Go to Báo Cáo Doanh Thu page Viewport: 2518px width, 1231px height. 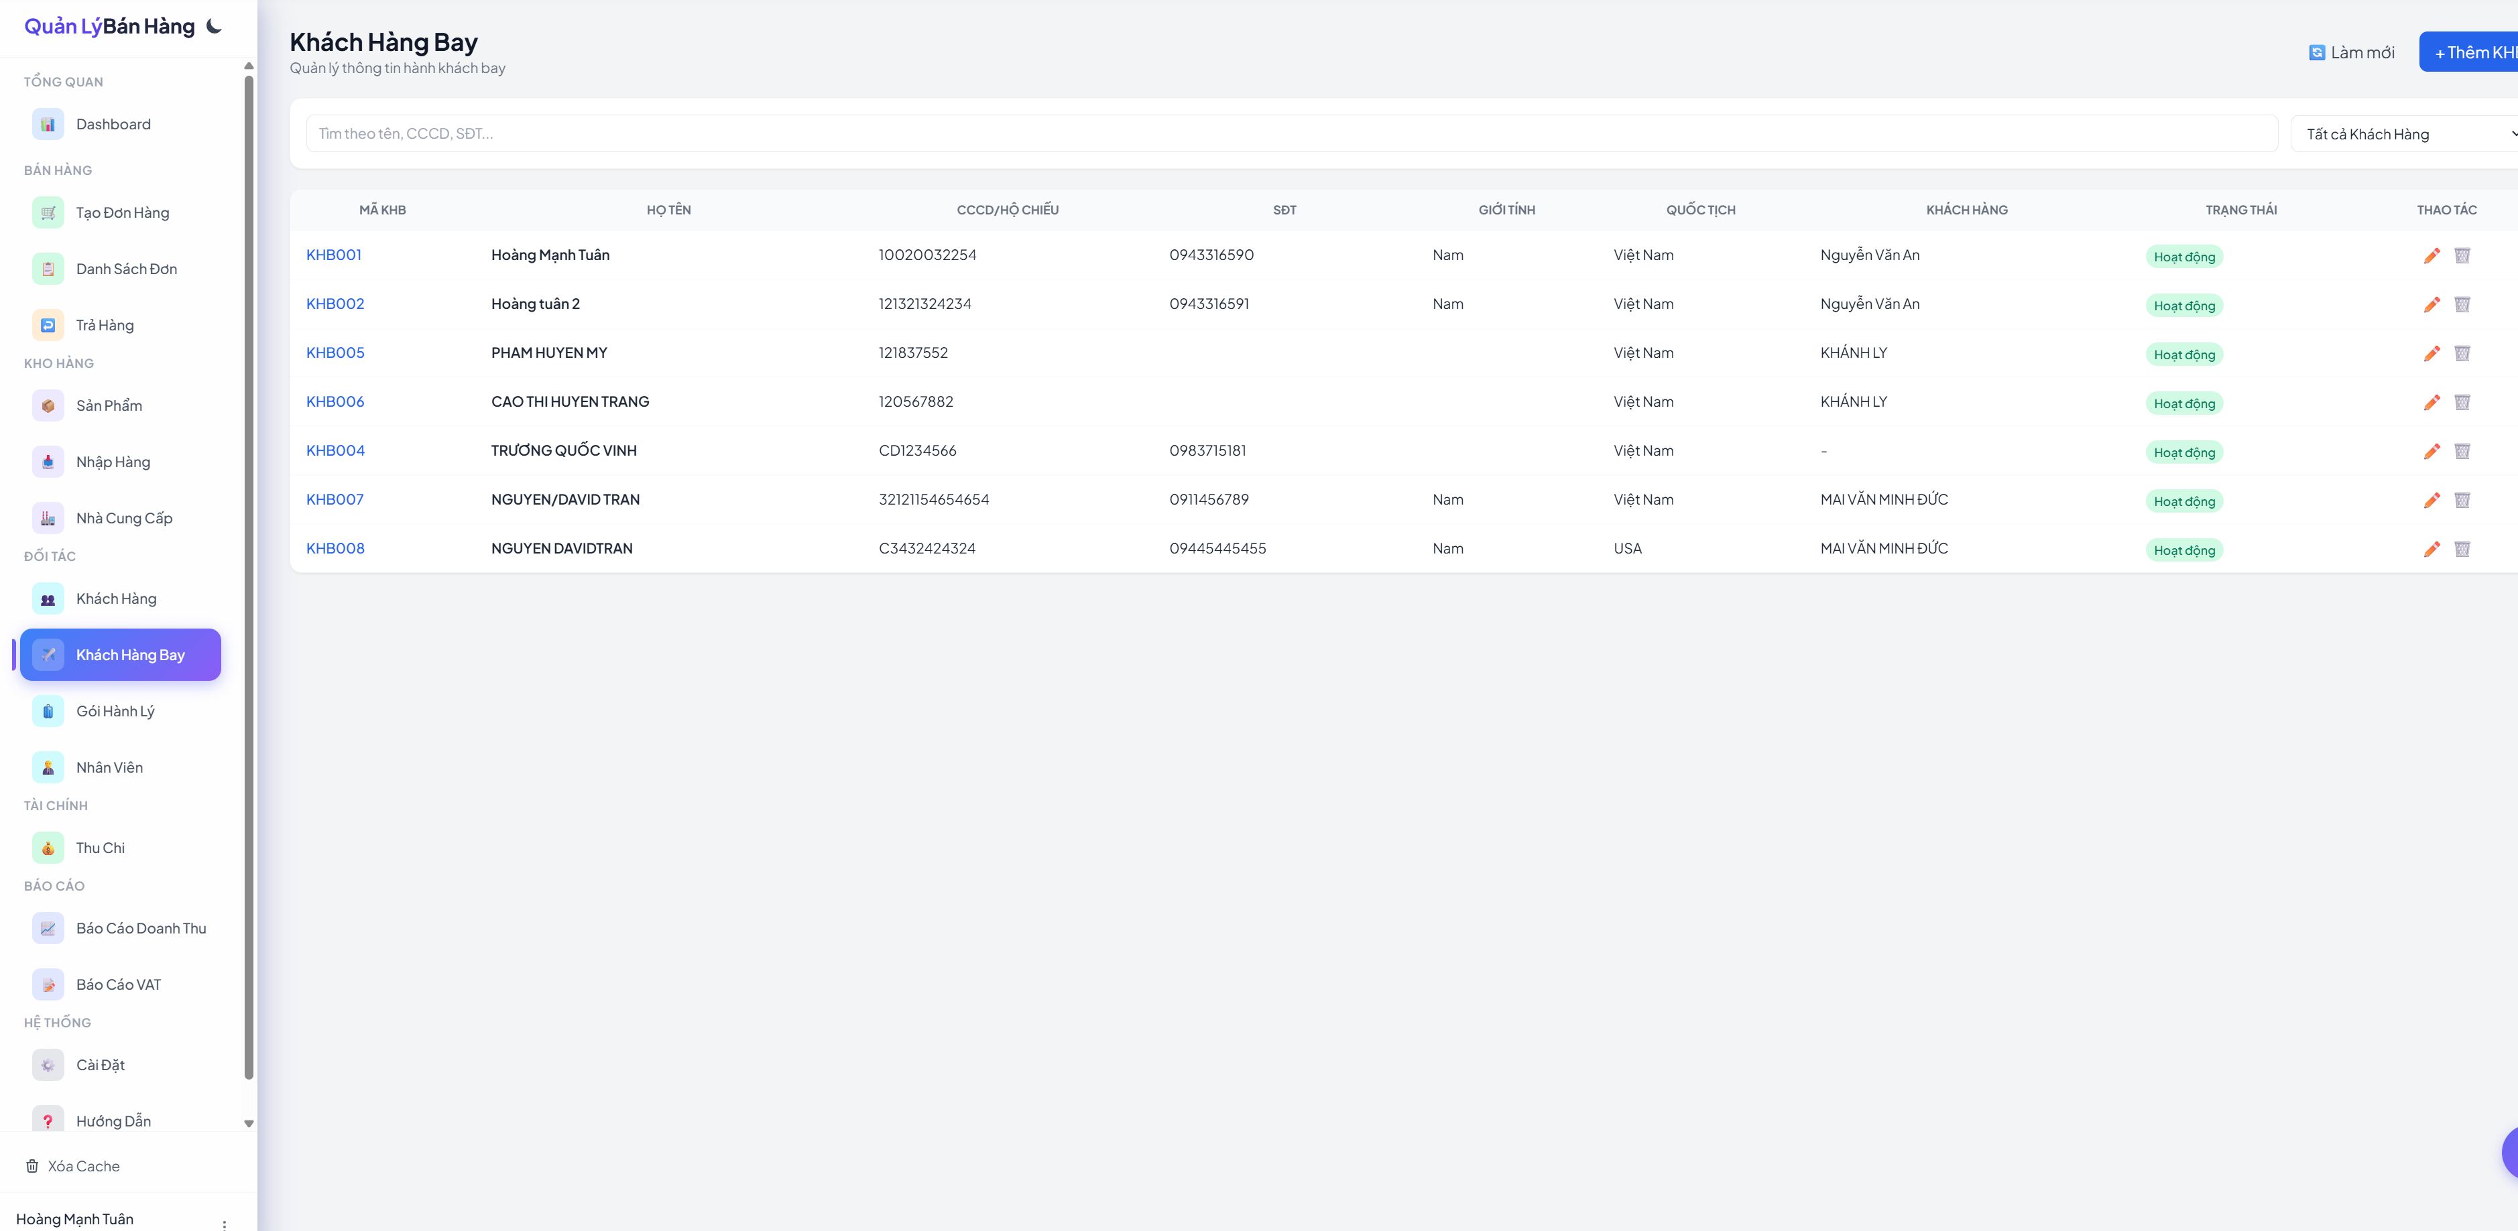coord(141,928)
